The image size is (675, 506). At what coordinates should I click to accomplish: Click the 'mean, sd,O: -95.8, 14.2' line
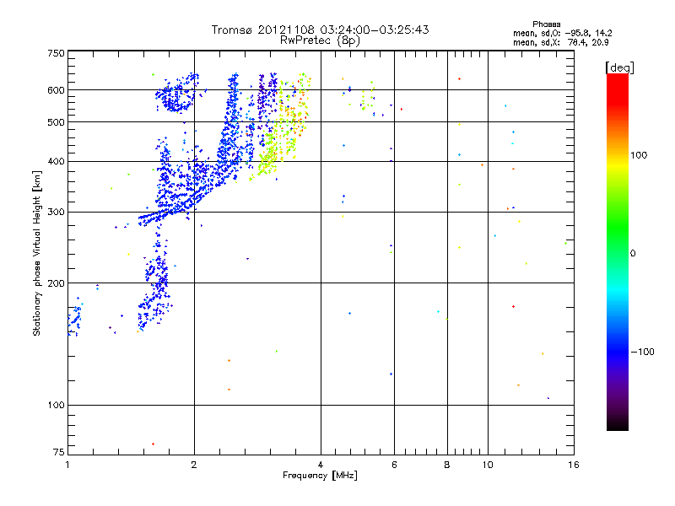(562, 33)
